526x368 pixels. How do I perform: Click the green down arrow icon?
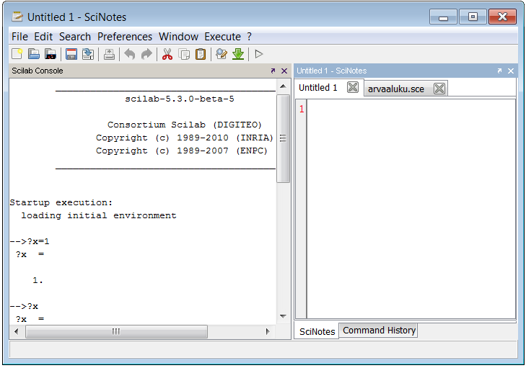click(238, 54)
